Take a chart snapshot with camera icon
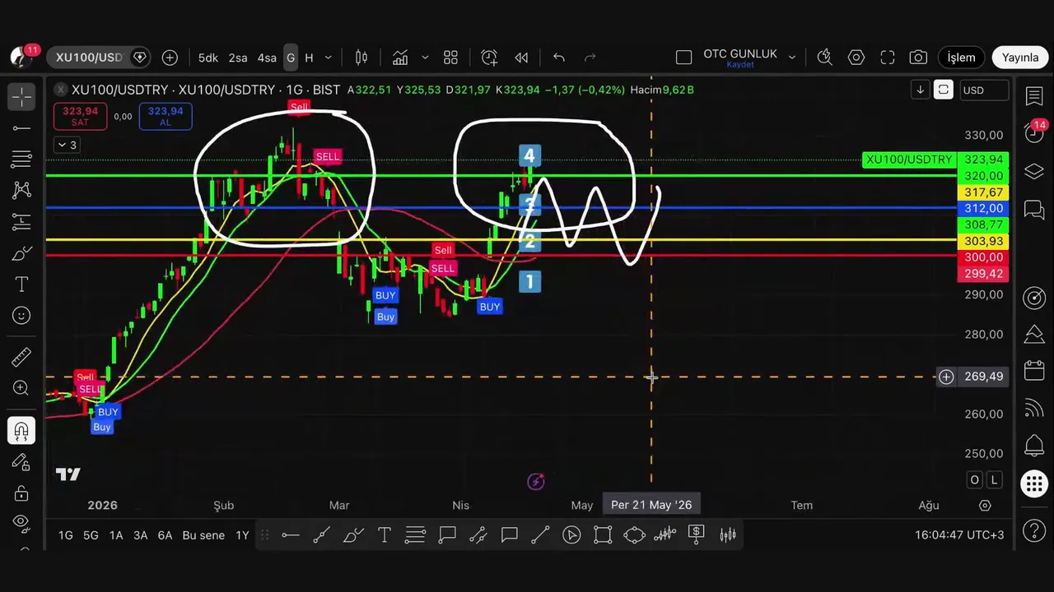The image size is (1054, 592). [x=918, y=58]
